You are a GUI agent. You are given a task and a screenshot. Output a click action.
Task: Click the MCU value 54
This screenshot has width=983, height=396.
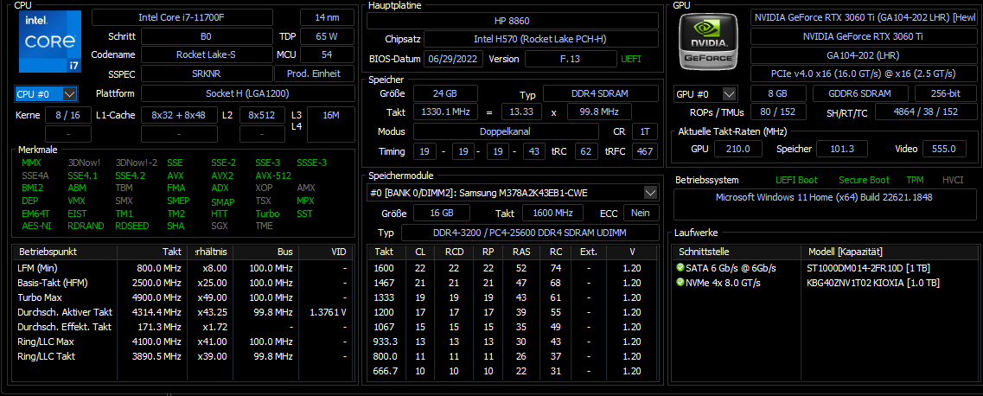tap(327, 54)
